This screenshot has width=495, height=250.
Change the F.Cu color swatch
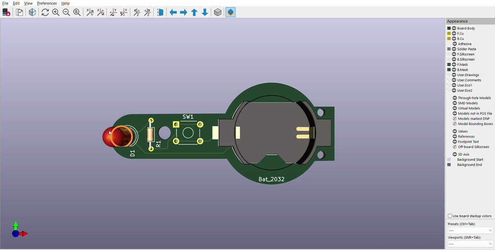pos(449,33)
